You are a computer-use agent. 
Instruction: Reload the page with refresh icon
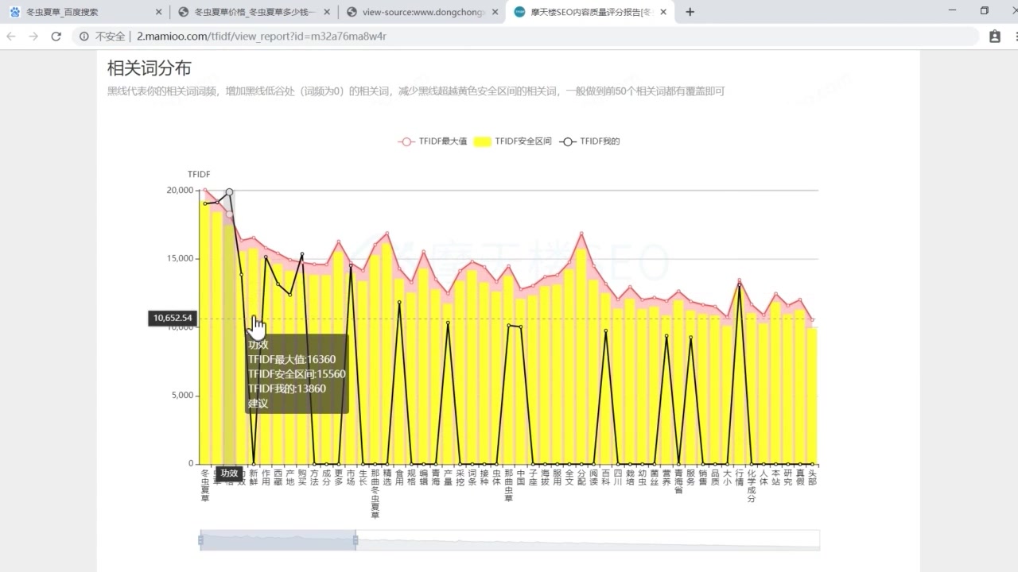coord(56,37)
